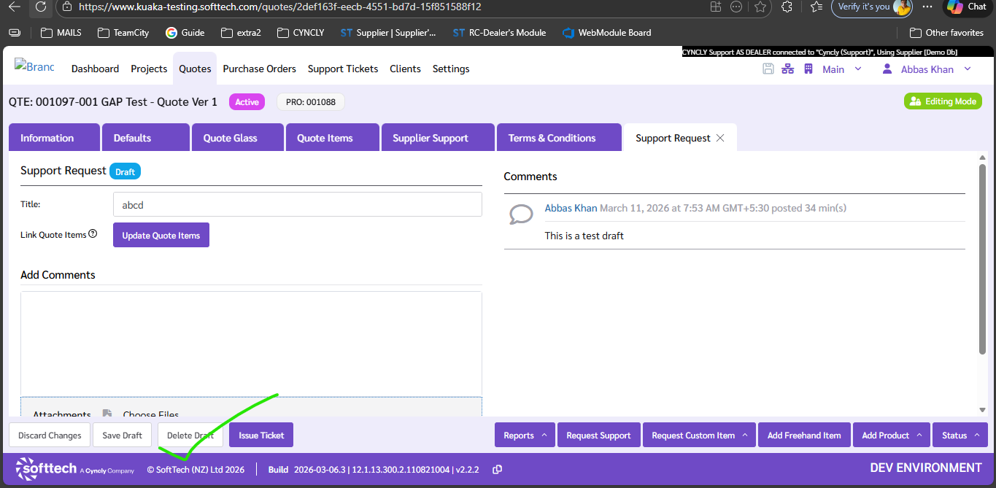This screenshot has width=996, height=488.
Task: Click the help icon beside Link Quote Items
Action: 93,234
